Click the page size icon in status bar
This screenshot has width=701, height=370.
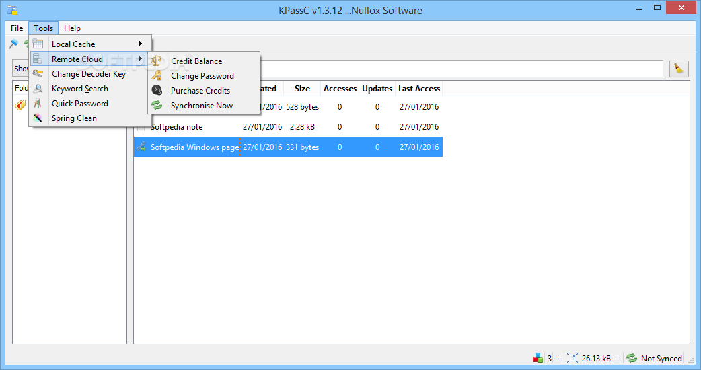coord(573,358)
